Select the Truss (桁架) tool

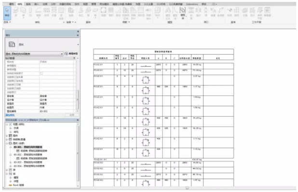tap(47, 12)
